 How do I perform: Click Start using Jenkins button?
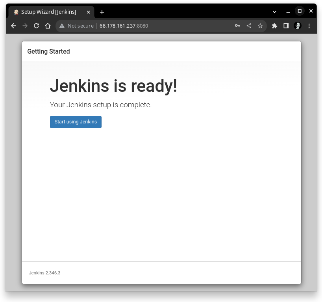76,122
